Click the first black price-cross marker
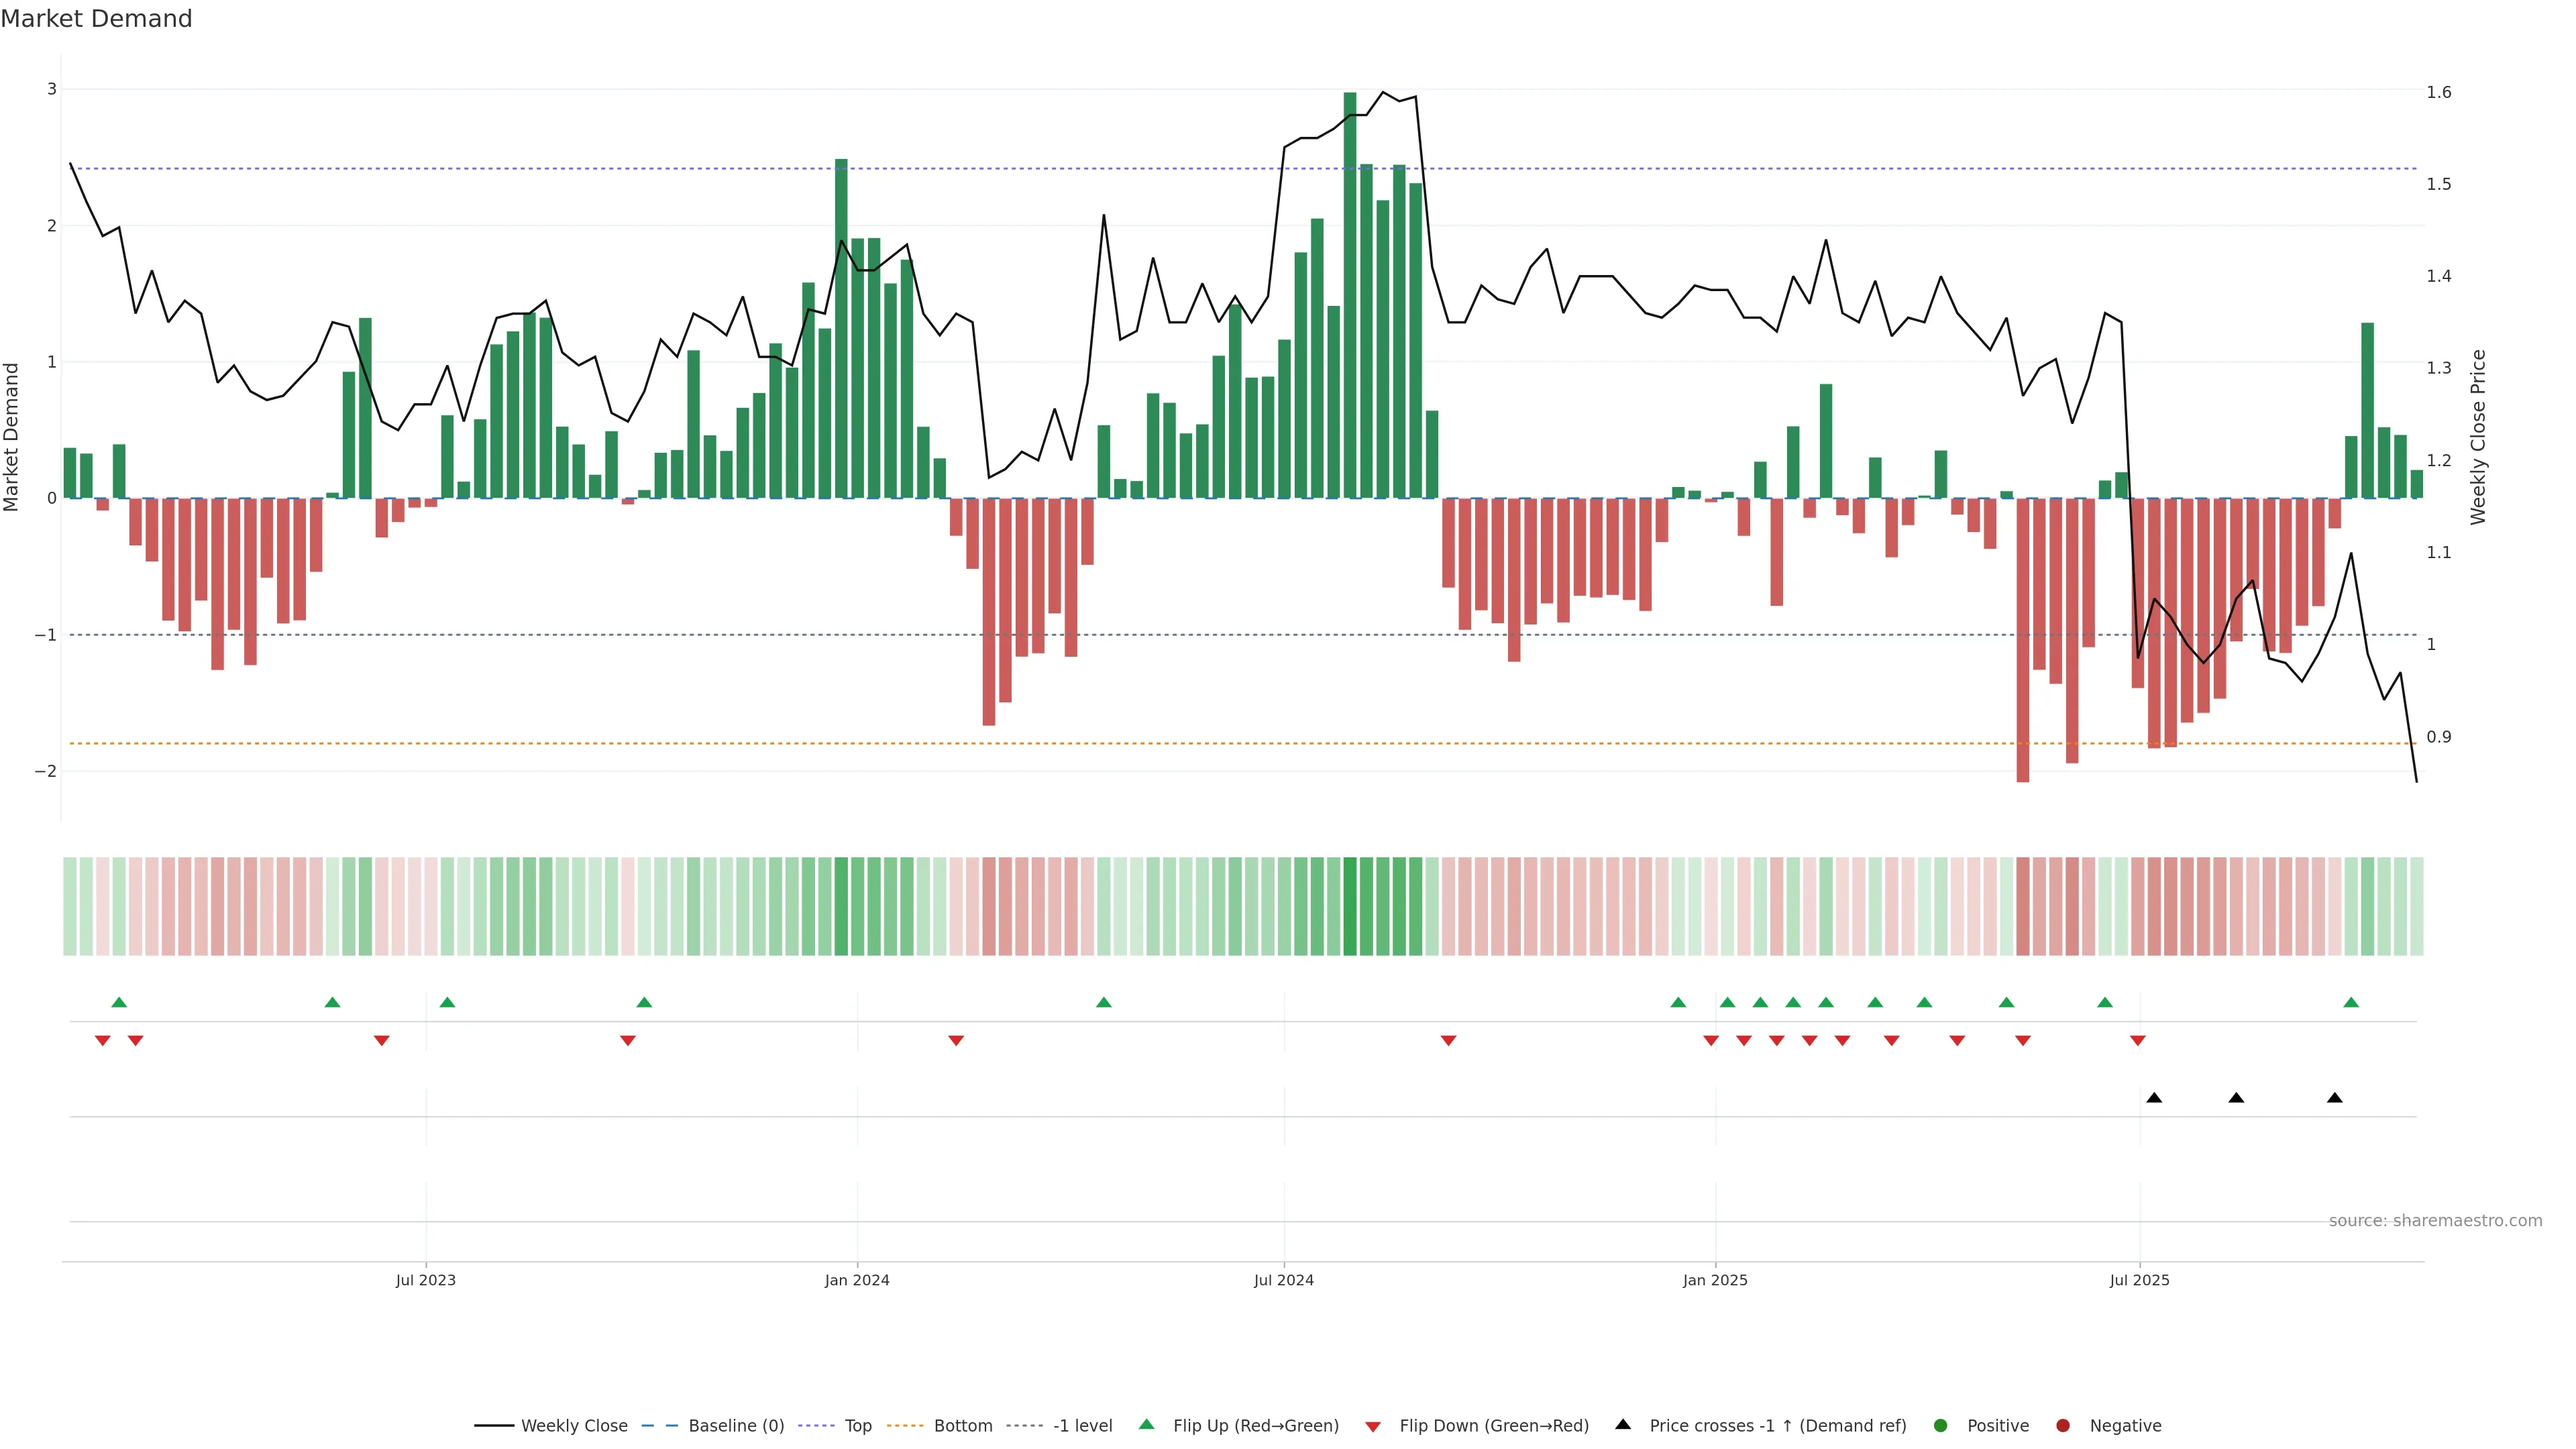Screen dimensions: 2576x1449 click(x=2154, y=1098)
